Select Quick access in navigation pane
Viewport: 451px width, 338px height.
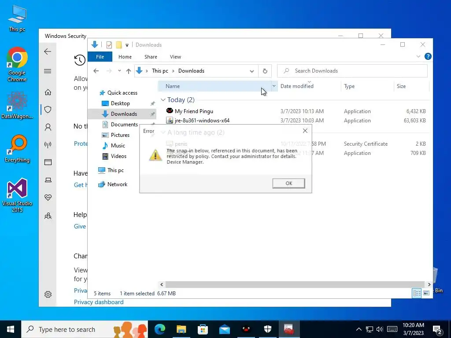(122, 93)
